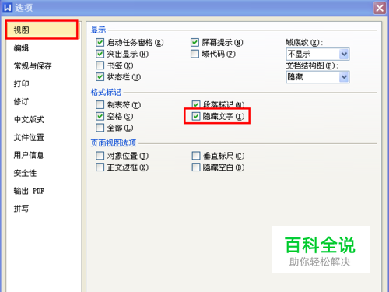Disable the 屏幕提示 checkbox
Screen dimensions: 389x292
point(194,42)
